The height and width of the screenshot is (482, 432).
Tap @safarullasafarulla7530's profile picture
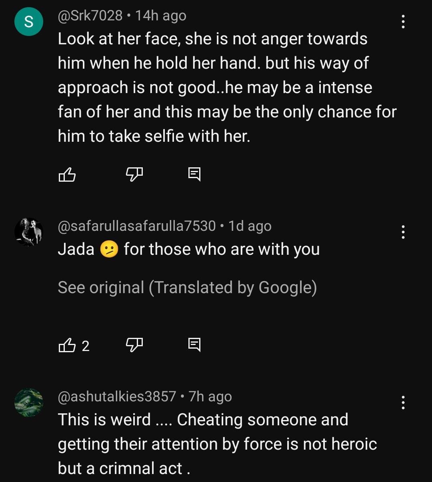29,232
